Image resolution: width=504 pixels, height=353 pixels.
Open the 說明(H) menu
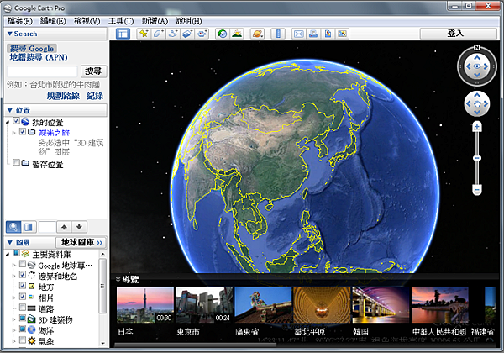[x=189, y=21]
